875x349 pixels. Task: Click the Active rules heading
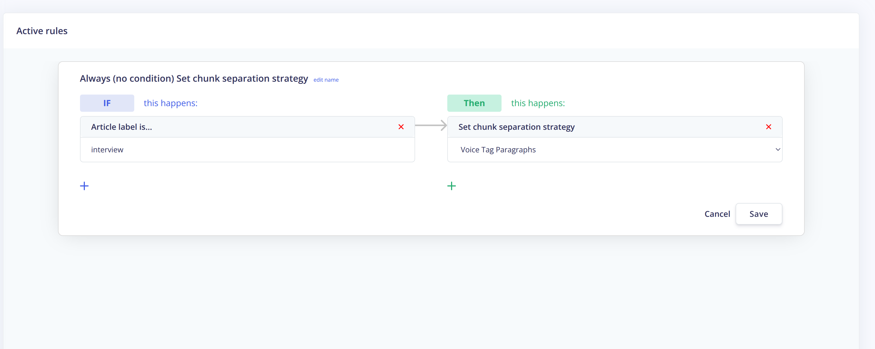click(42, 31)
